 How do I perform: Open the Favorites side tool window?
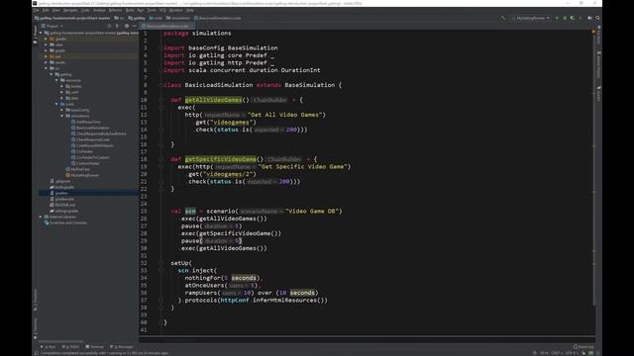point(36,328)
